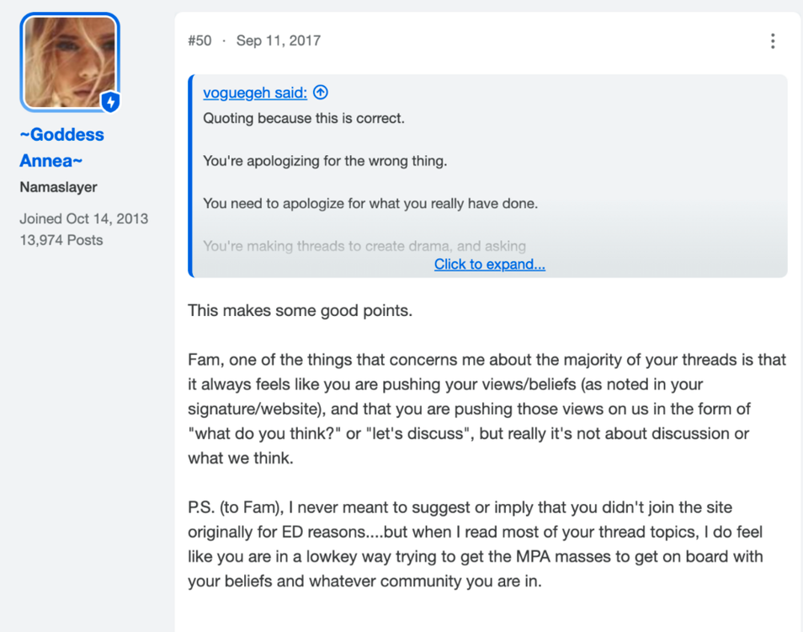The width and height of the screenshot is (803, 632).
Task: Click the faded 'making threads to create drama' text
Action: pos(364,246)
